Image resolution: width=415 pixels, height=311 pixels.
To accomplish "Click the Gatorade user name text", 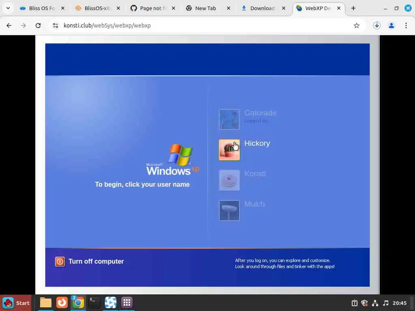I will pyautogui.click(x=260, y=113).
